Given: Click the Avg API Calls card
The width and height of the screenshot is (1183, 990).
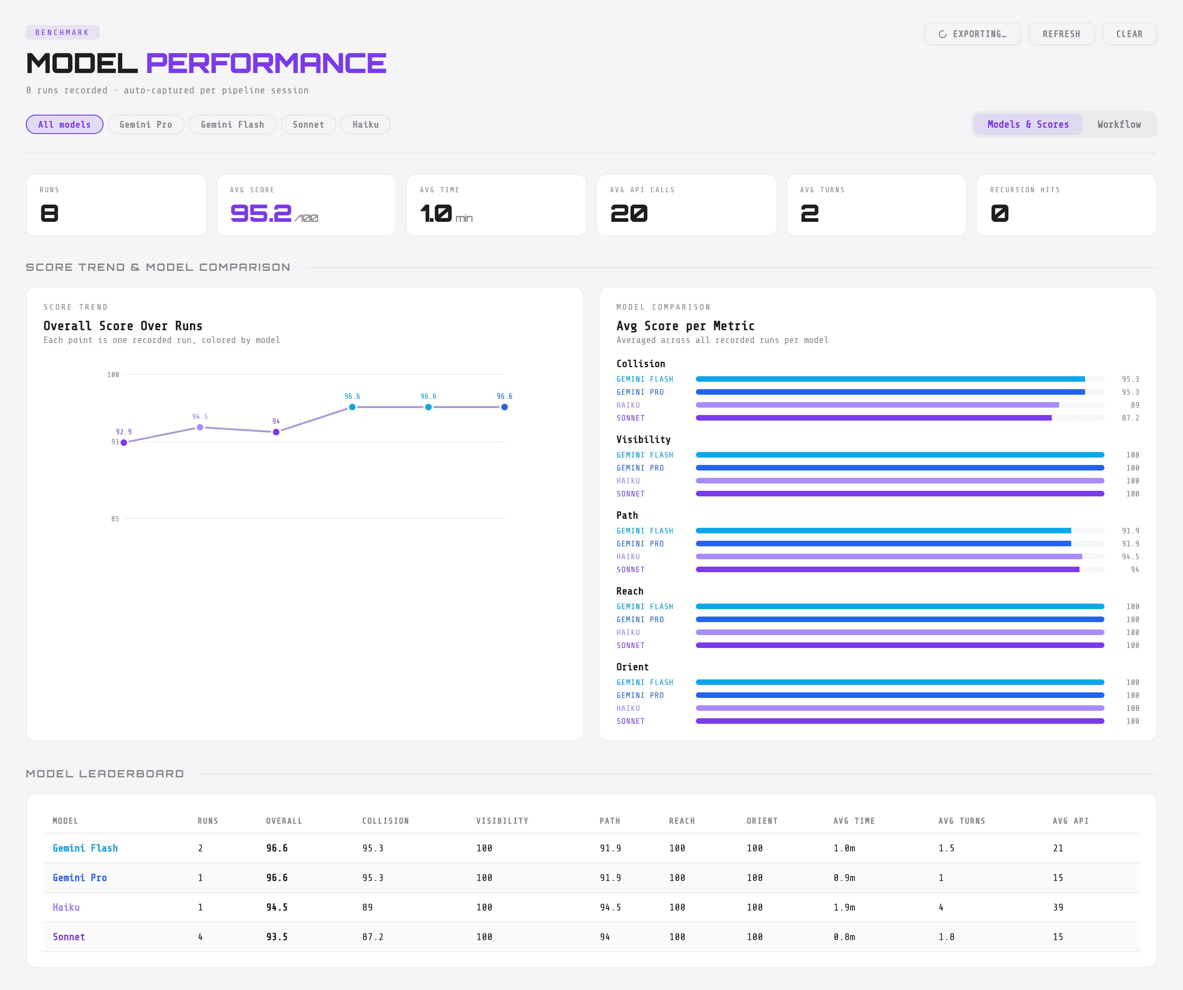Looking at the screenshot, I should [x=686, y=205].
